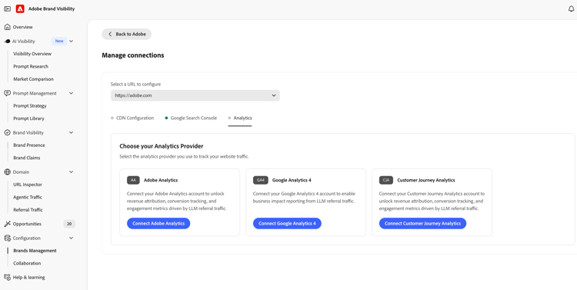The image size is (577, 290).
Task: Click the Help & learning icon
Action: [x=8, y=277]
